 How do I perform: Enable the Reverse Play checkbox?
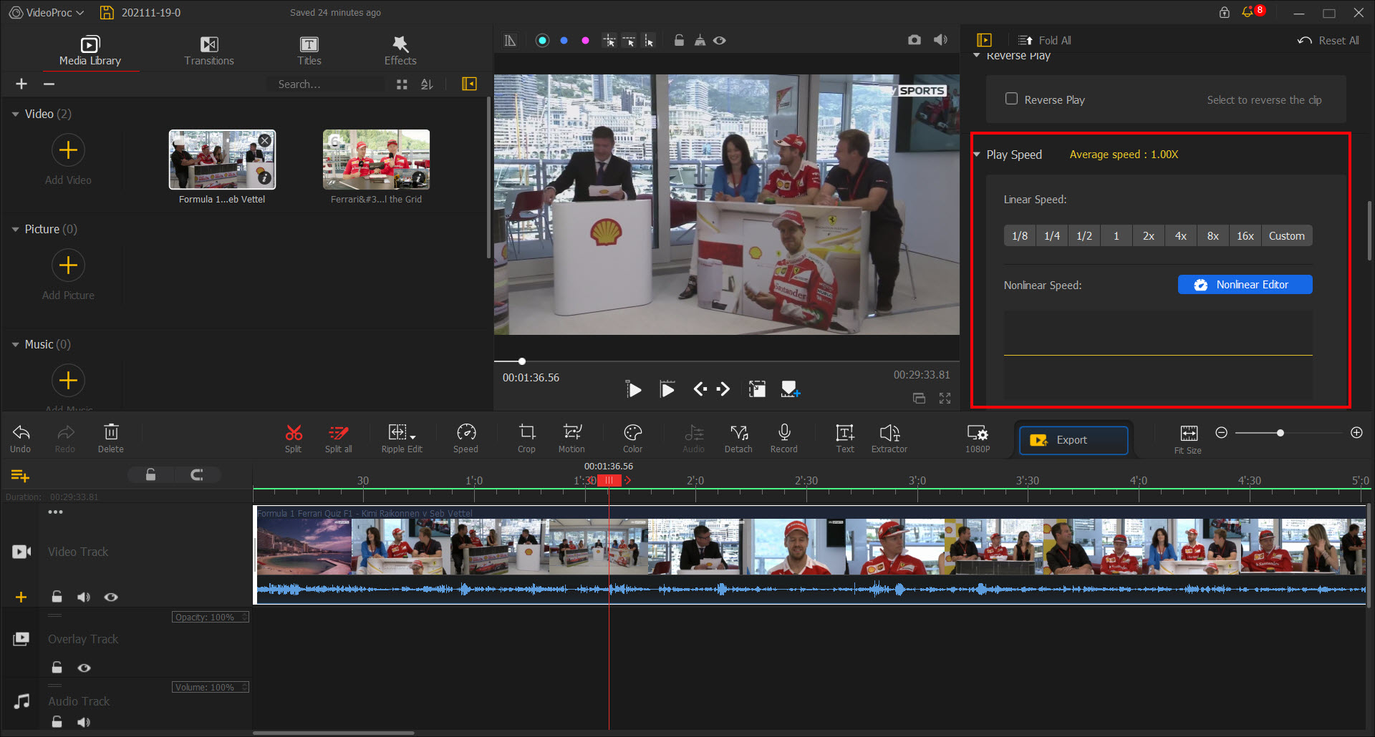click(1012, 99)
